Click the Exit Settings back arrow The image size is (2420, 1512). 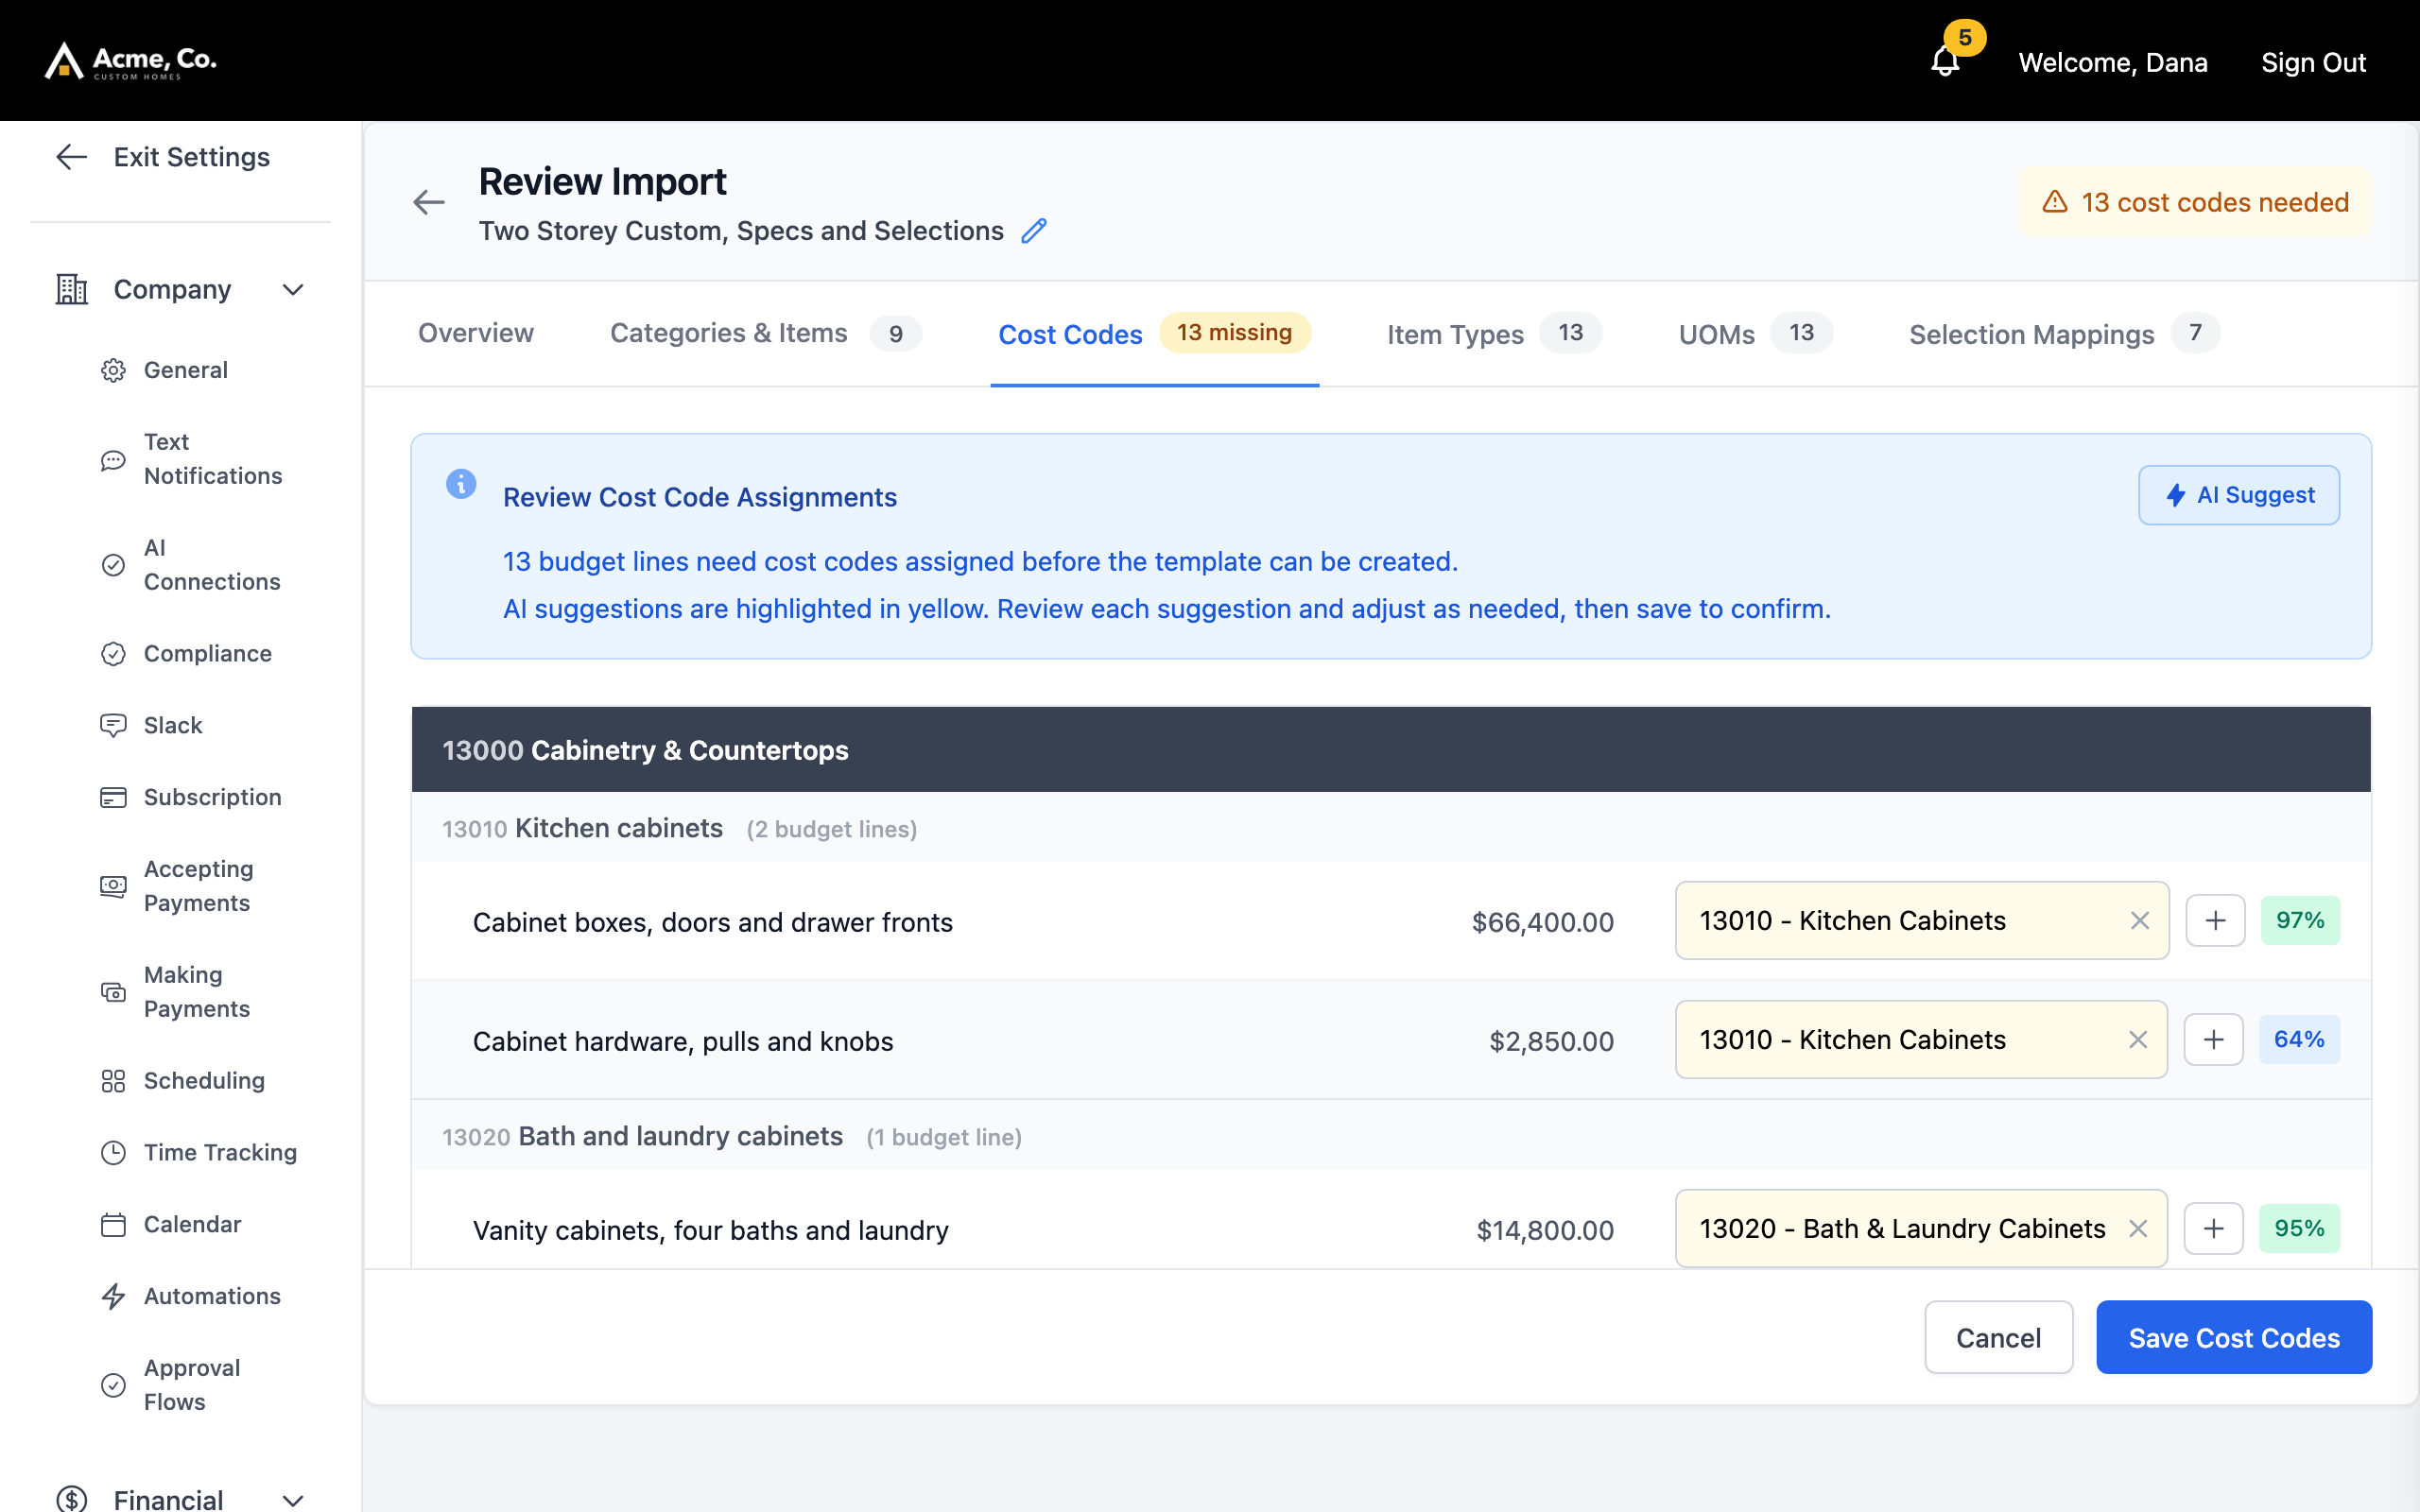[x=72, y=157]
